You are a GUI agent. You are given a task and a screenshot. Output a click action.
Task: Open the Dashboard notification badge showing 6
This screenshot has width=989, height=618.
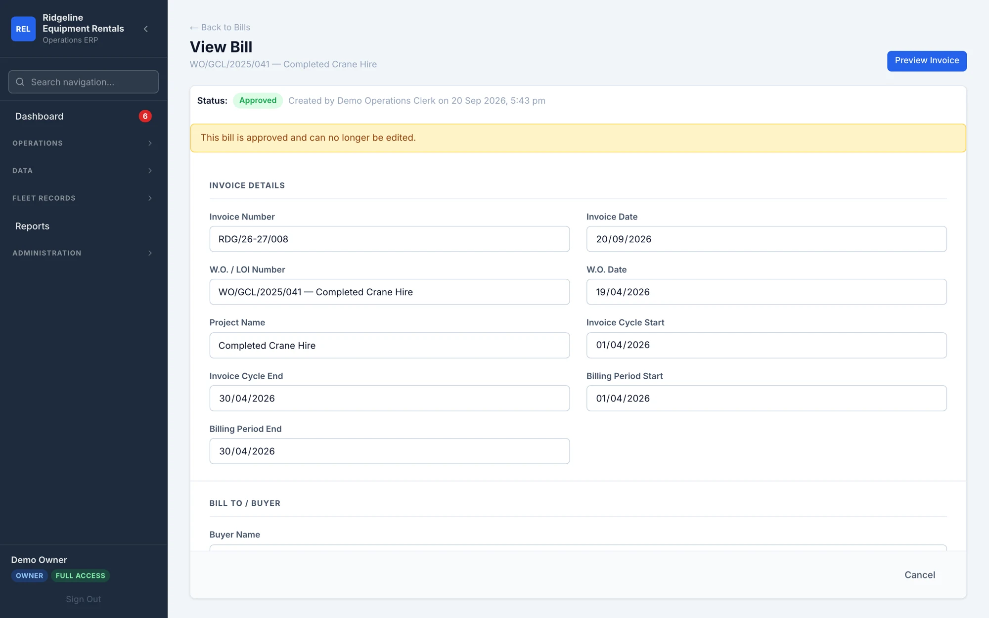pyautogui.click(x=145, y=116)
